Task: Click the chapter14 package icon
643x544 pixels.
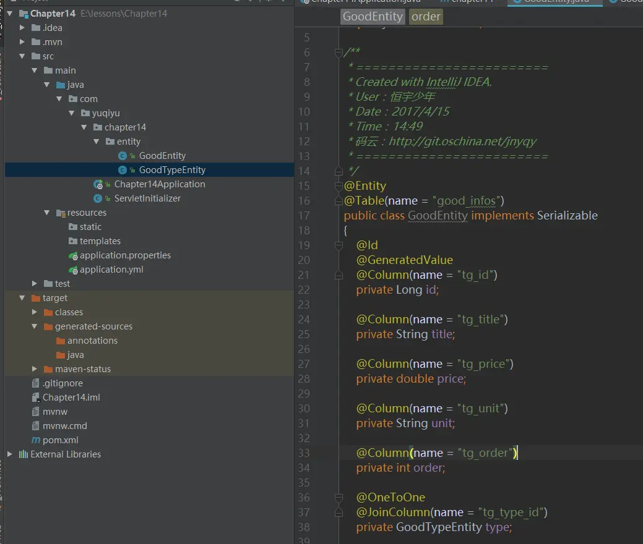Action: 98,127
